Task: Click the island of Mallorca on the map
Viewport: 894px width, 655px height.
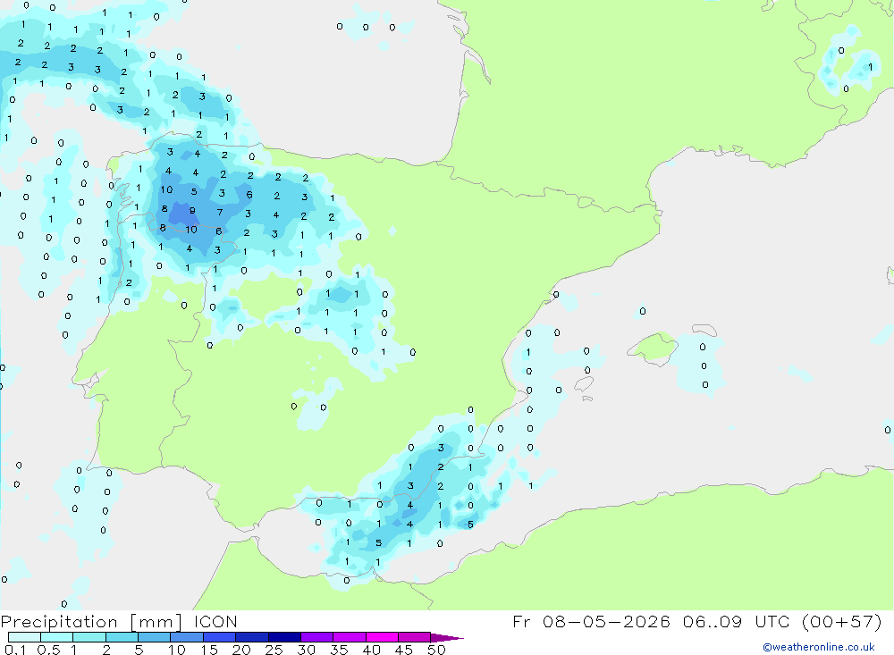Action: point(652,347)
